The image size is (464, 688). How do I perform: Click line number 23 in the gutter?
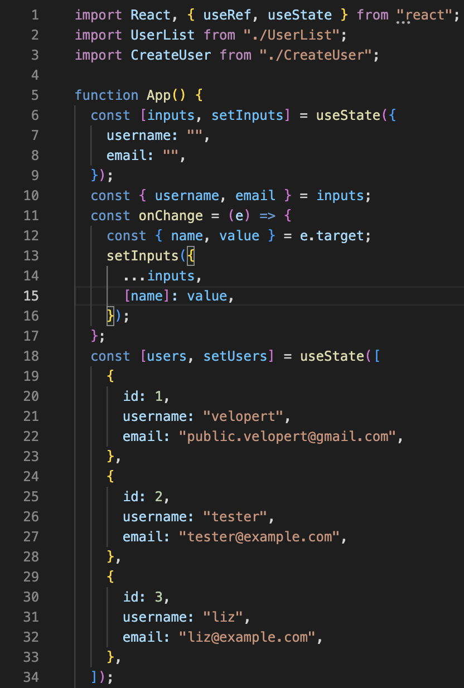tap(31, 457)
